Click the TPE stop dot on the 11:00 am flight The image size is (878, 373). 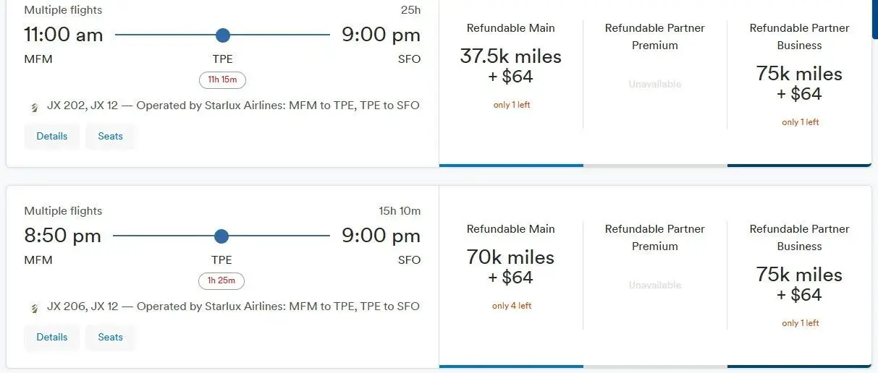tap(222, 35)
